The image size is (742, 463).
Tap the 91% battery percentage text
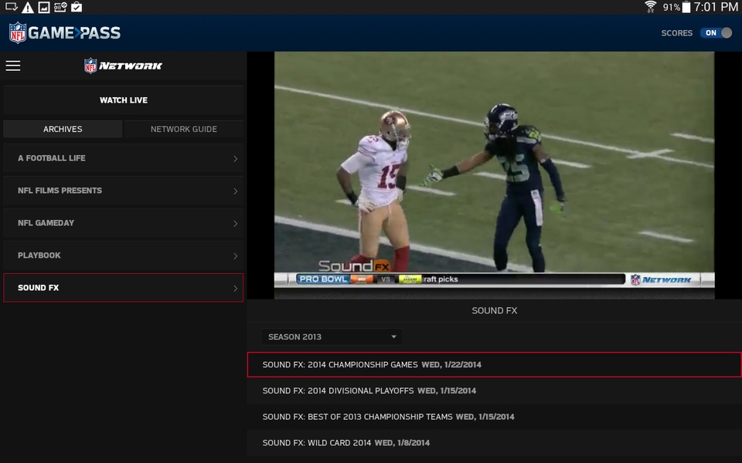click(x=671, y=7)
